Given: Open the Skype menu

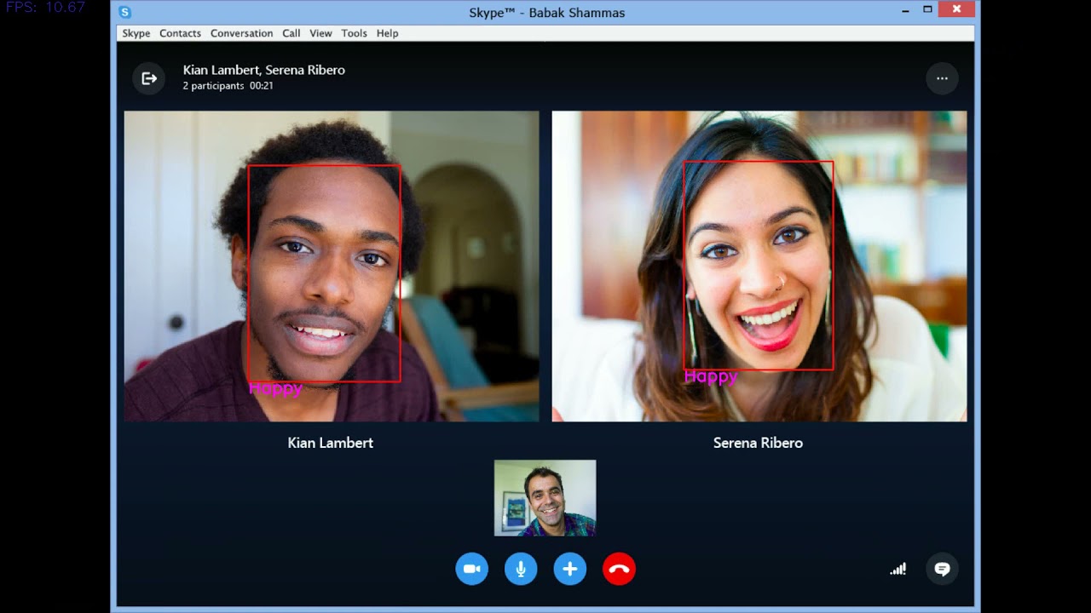Looking at the screenshot, I should (x=136, y=33).
